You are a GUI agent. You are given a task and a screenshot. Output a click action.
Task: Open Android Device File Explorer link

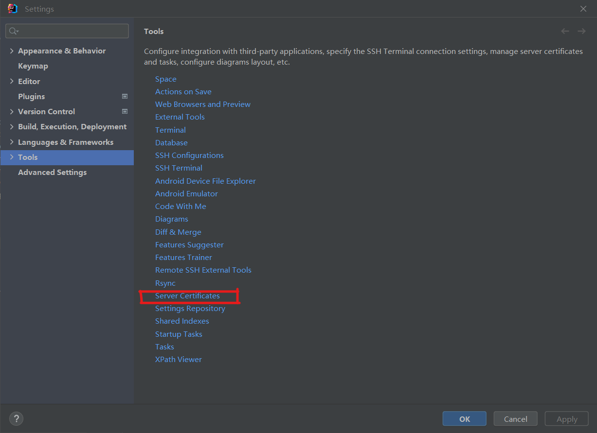coord(205,181)
